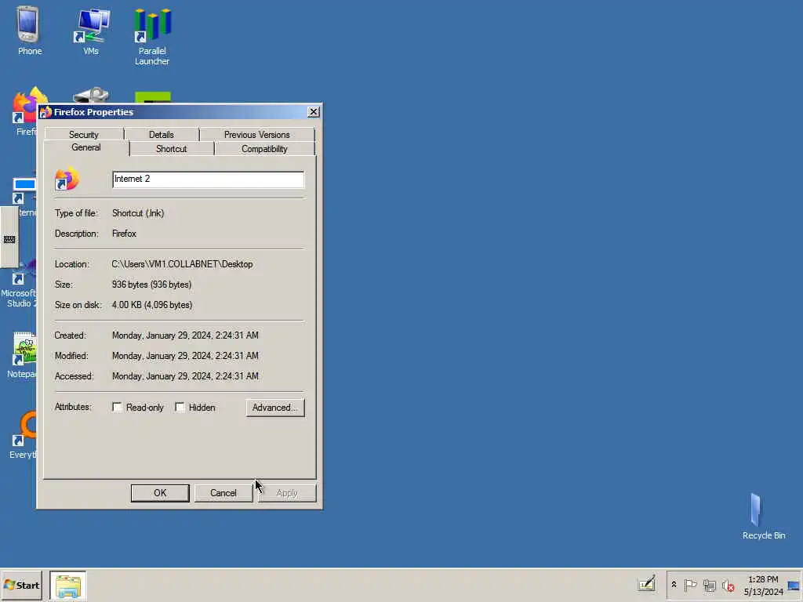Switch to the Details tab
The height and width of the screenshot is (602, 803).
point(162,134)
